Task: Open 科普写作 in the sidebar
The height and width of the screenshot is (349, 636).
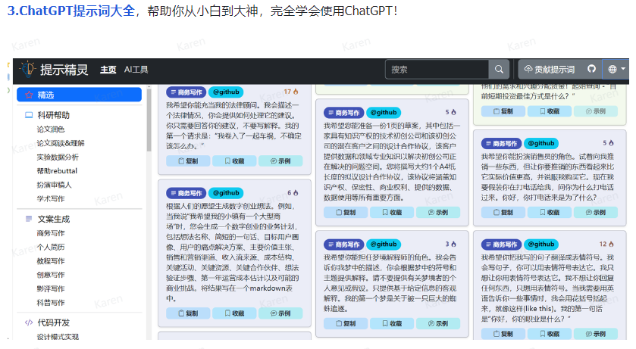Action: 51,303
